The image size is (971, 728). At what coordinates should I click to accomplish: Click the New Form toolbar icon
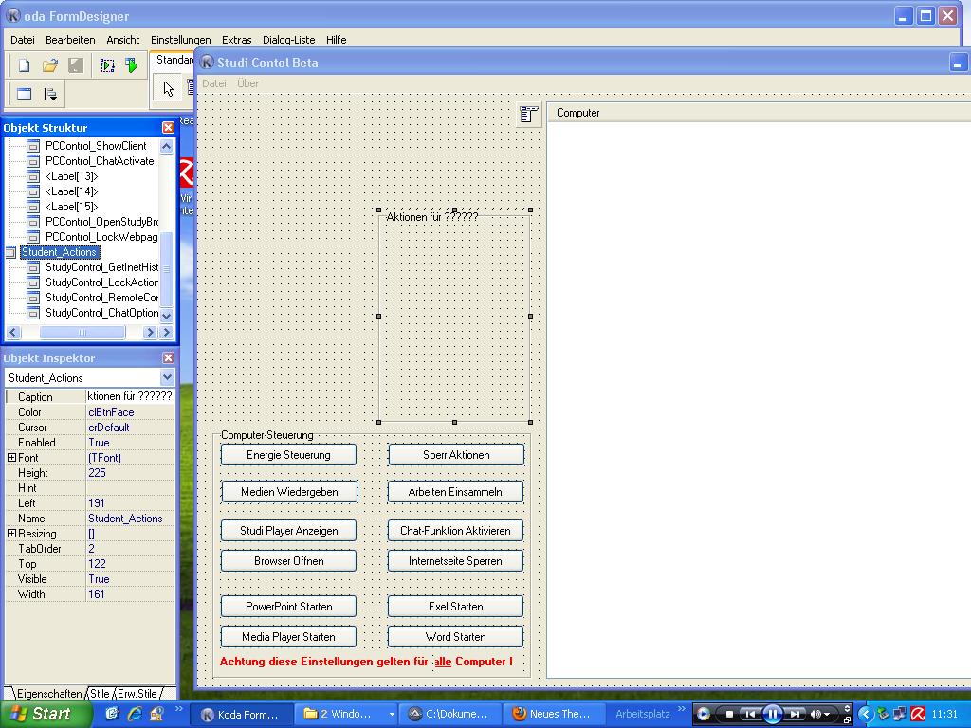25,65
